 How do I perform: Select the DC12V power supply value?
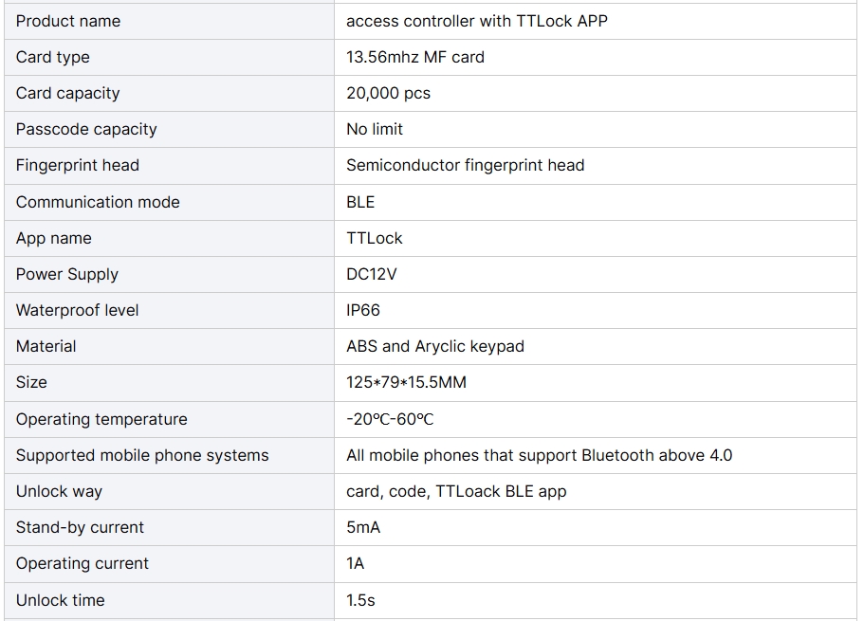tap(371, 274)
